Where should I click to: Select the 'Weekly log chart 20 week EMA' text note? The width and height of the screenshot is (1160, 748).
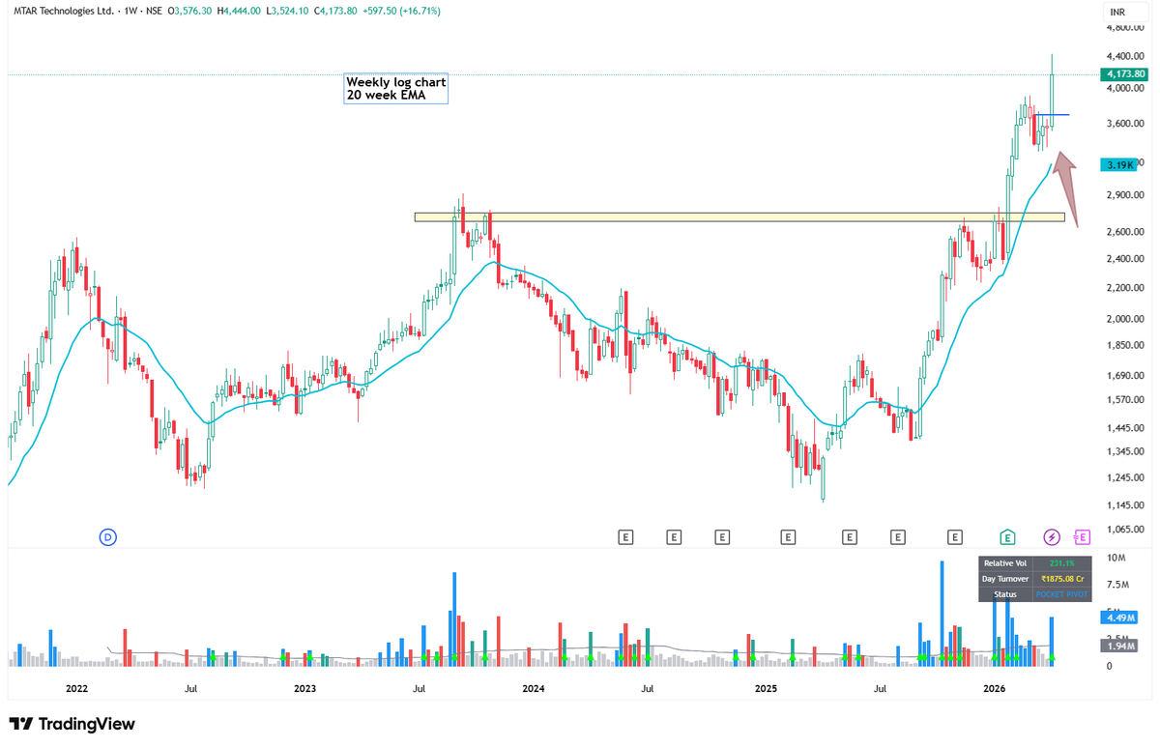point(395,89)
